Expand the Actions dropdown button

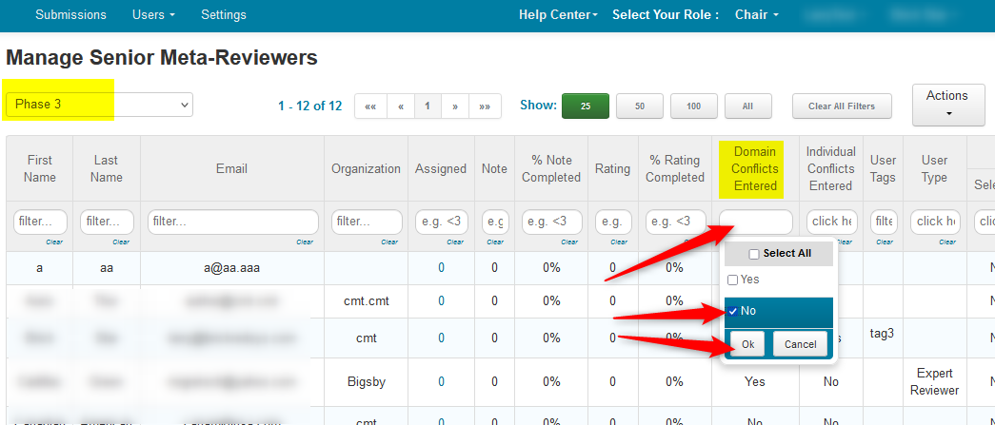(946, 105)
